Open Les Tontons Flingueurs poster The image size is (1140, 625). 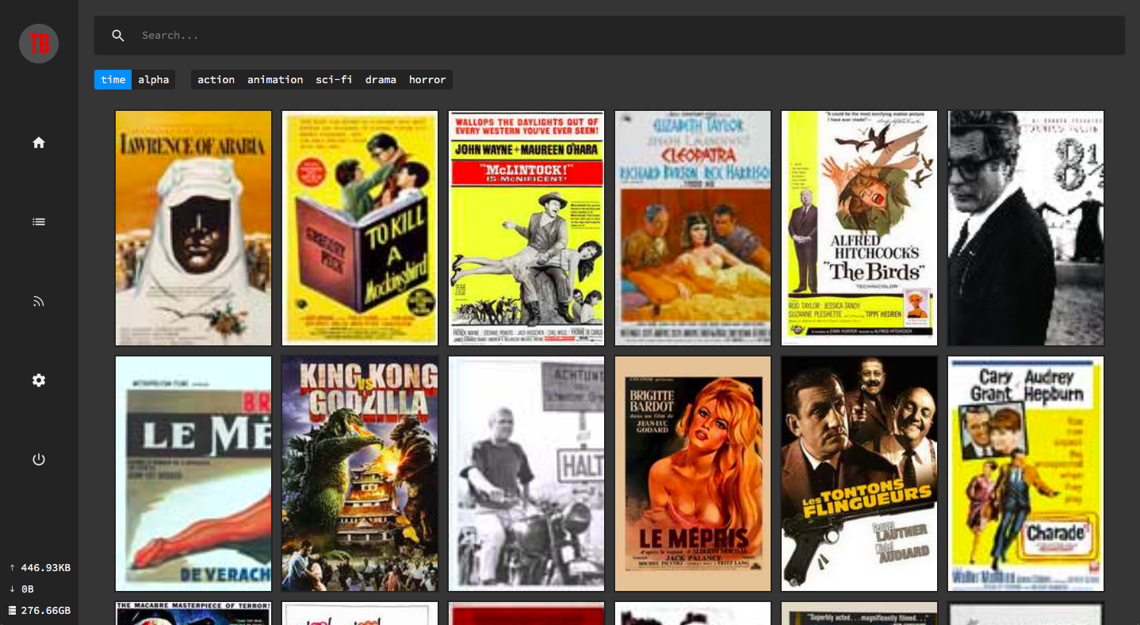pyautogui.click(x=859, y=474)
